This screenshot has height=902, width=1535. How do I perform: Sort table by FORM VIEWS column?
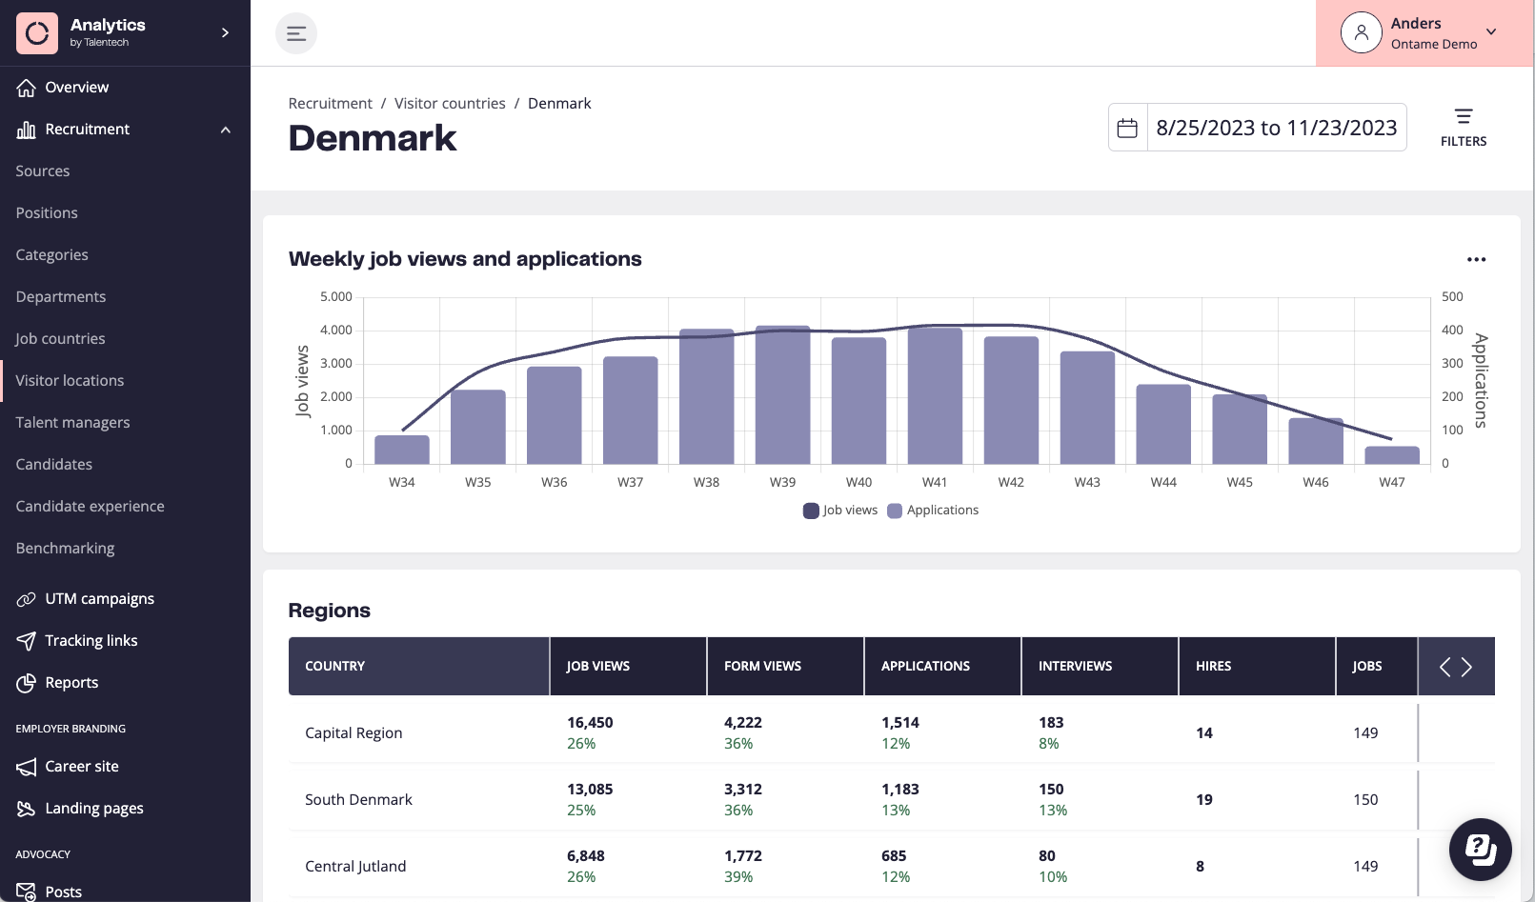point(786,666)
